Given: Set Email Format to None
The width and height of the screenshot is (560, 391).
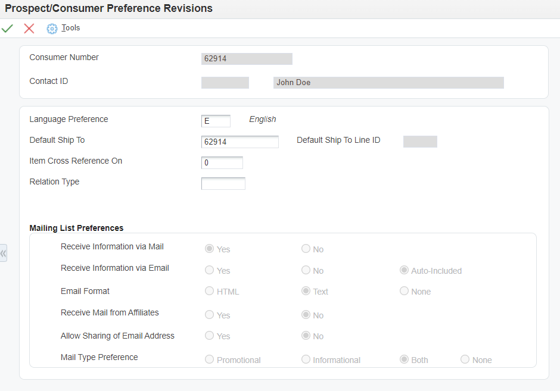Looking at the screenshot, I should pos(403,291).
